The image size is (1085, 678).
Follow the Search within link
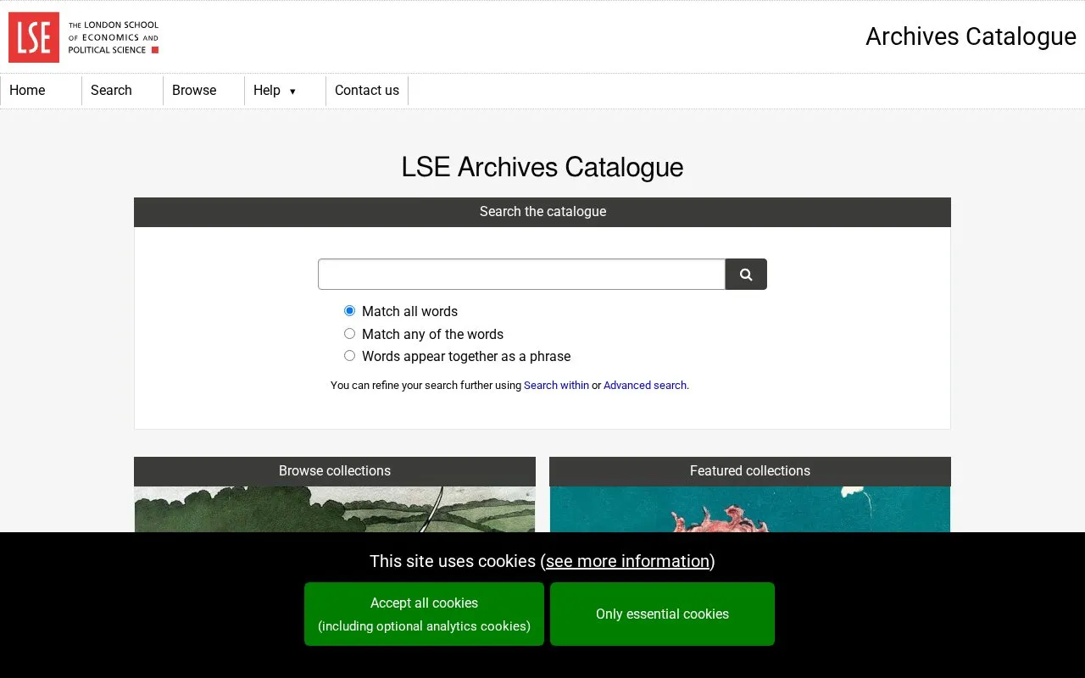tap(556, 385)
